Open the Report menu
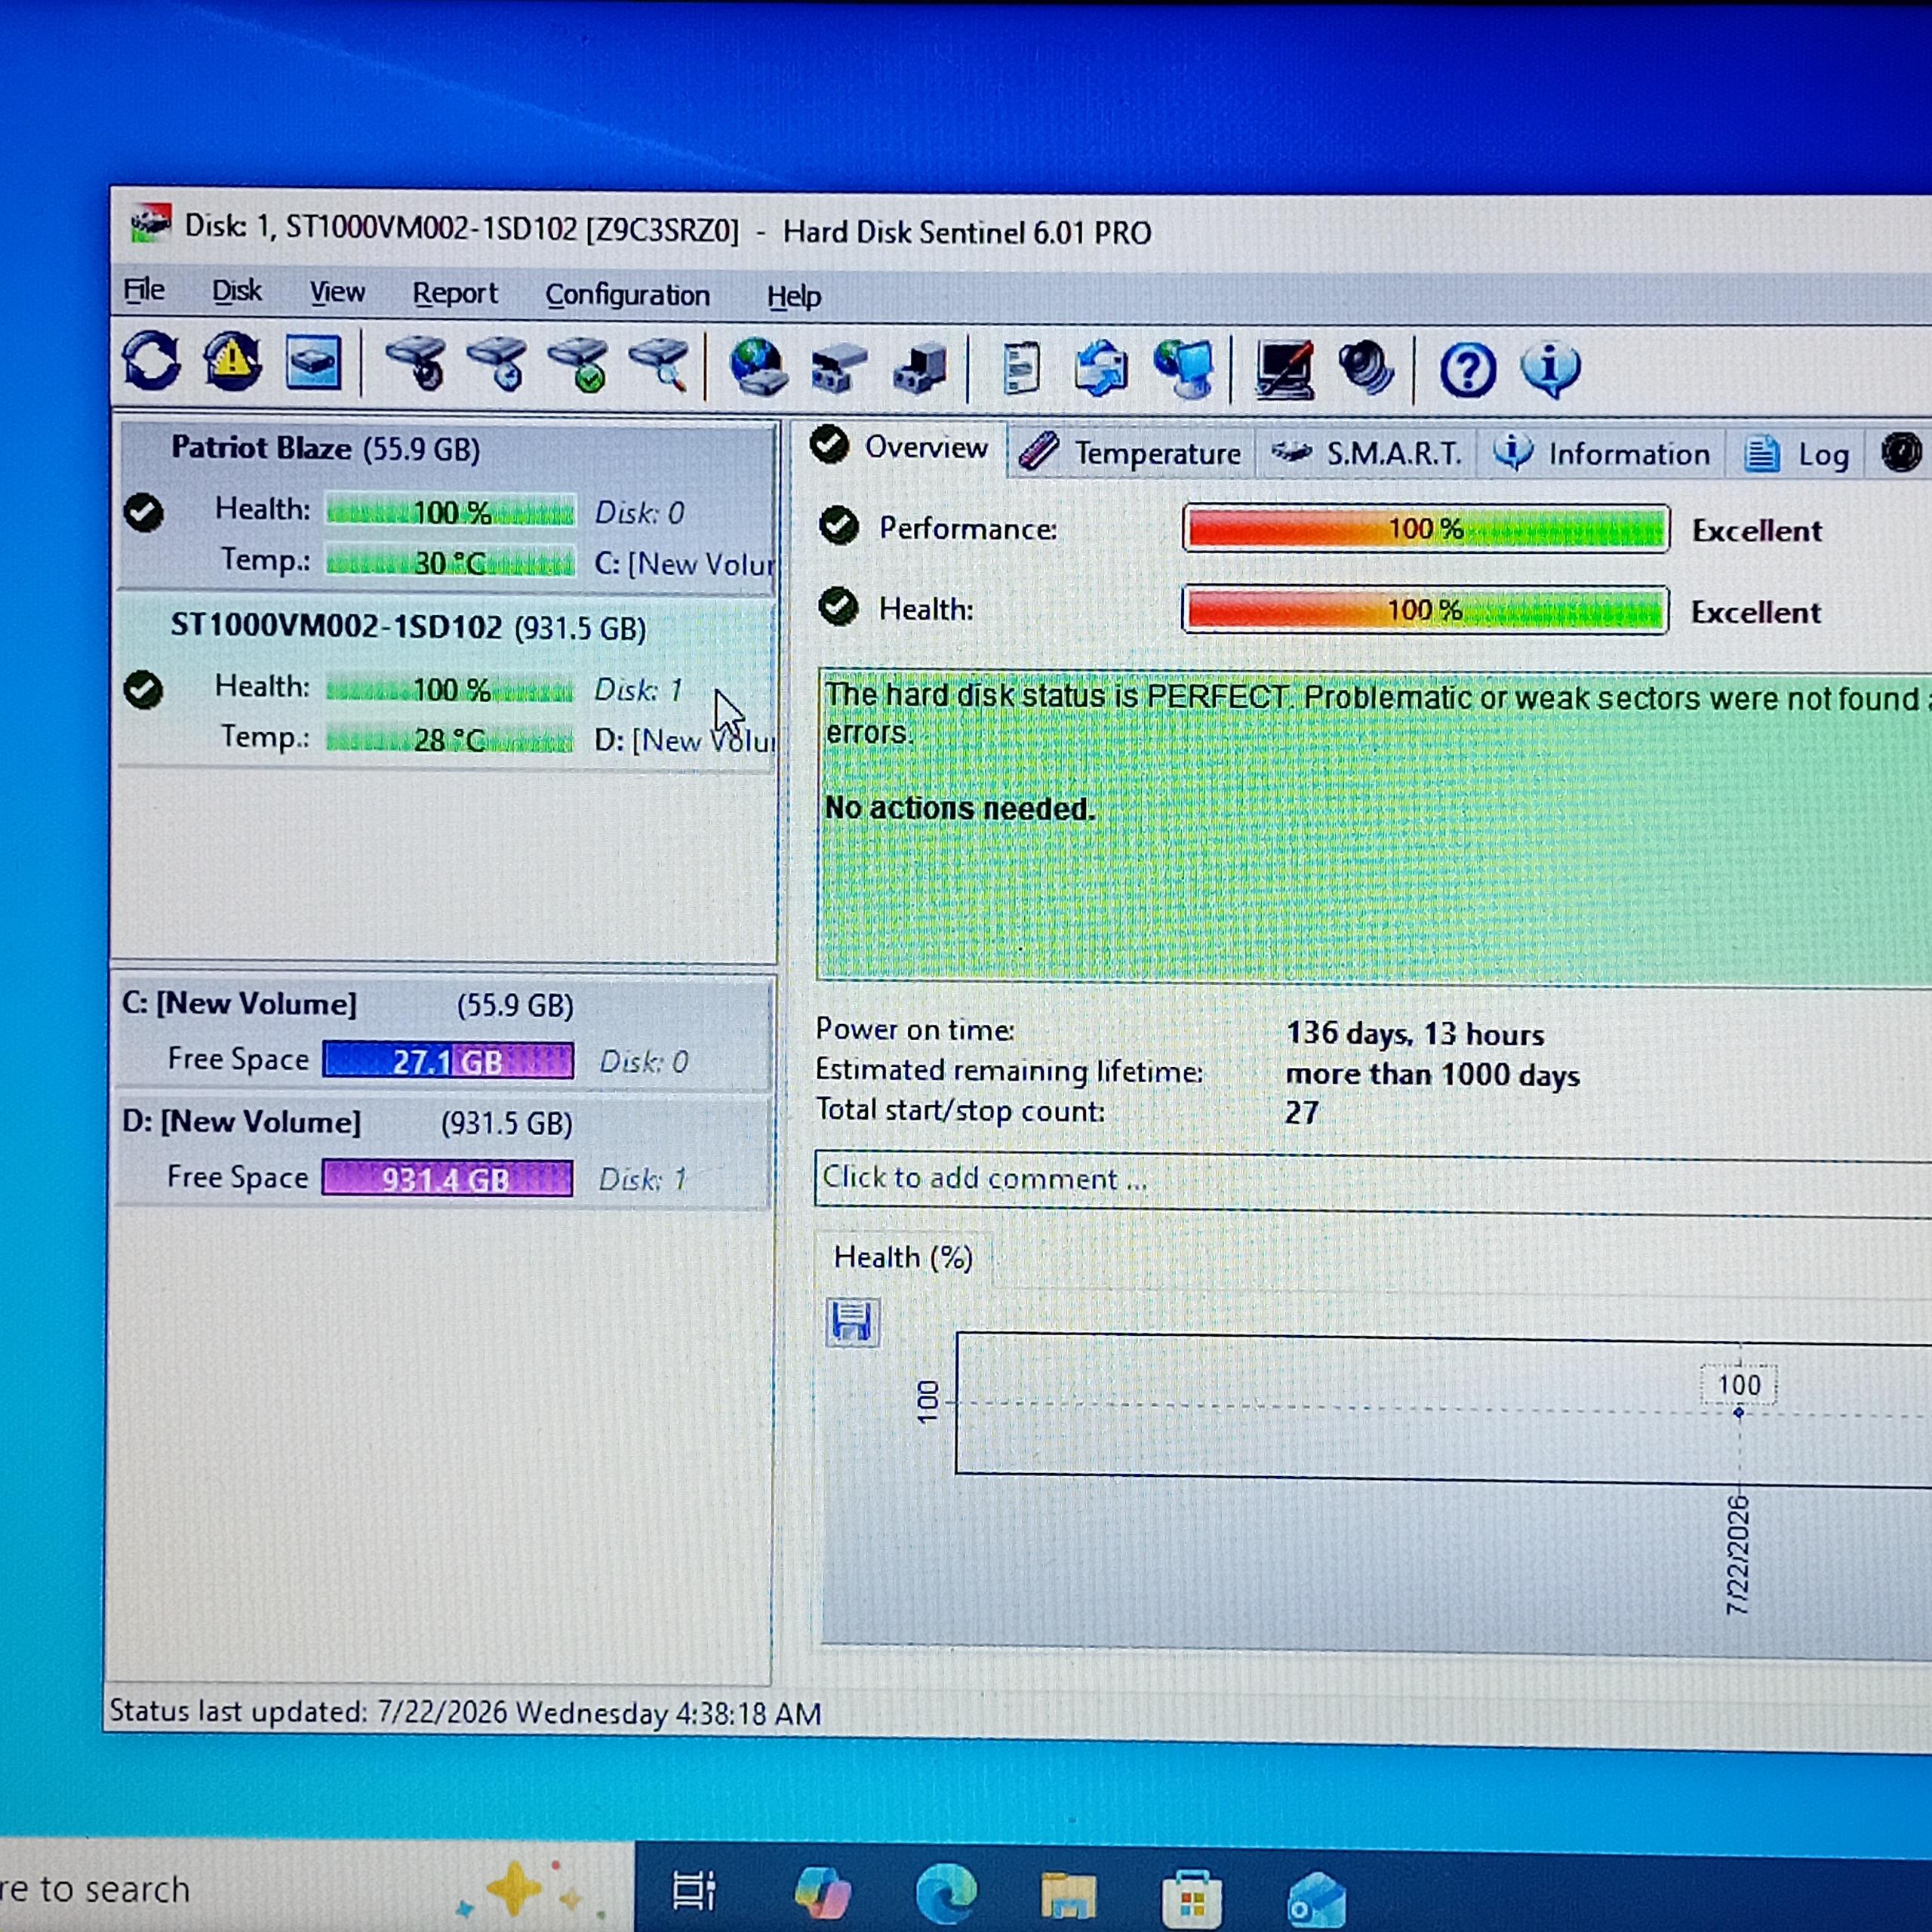This screenshot has width=1932, height=1932. point(455,293)
